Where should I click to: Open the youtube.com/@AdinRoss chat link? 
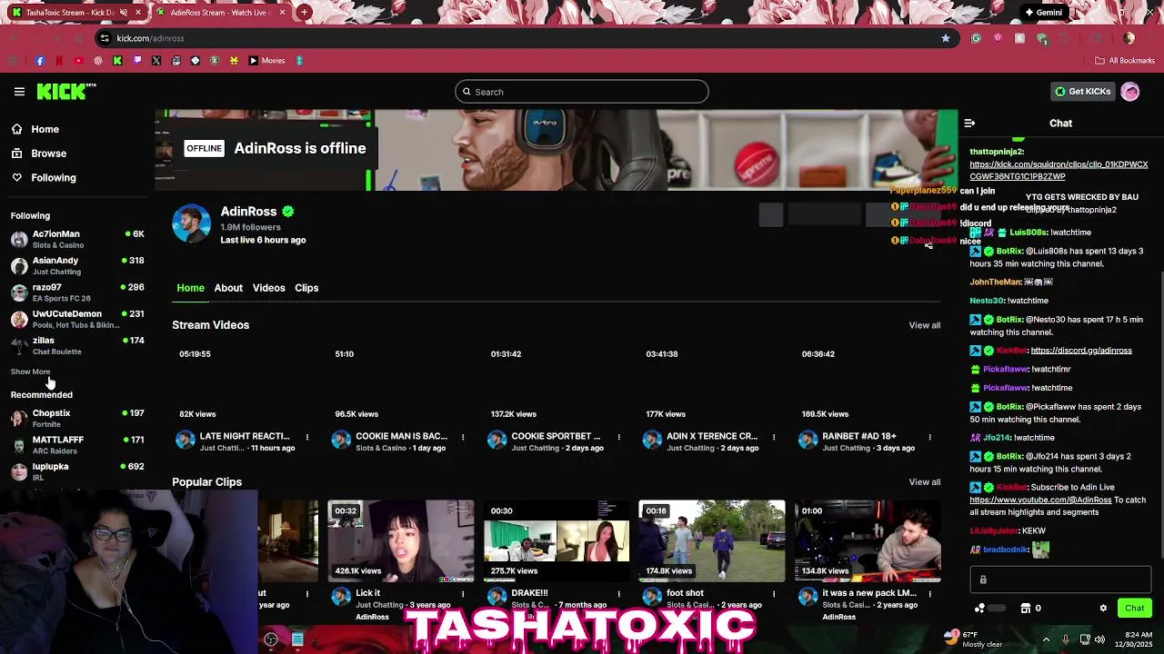1040,500
